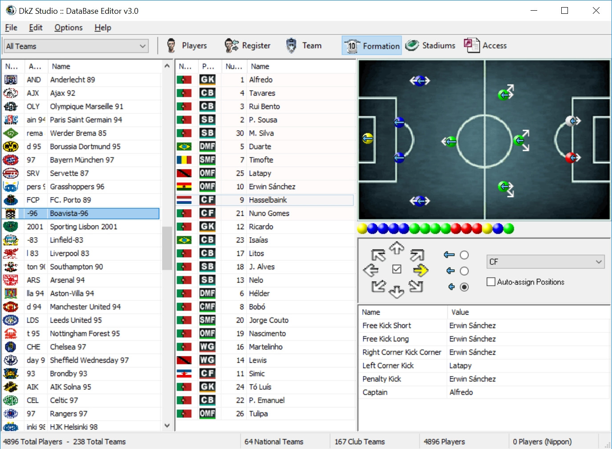This screenshot has height=449, width=612.
Task: Click the Chelsea 97 club crest
Action: (11, 347)
